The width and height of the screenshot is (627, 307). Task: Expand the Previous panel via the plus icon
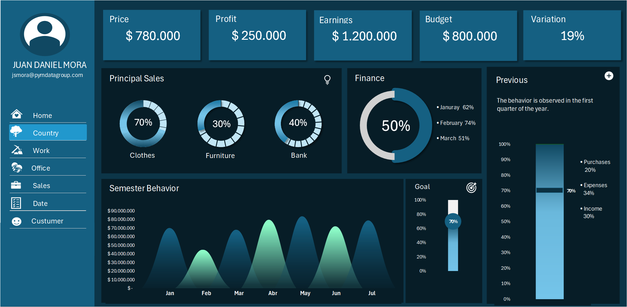[609, 75]
